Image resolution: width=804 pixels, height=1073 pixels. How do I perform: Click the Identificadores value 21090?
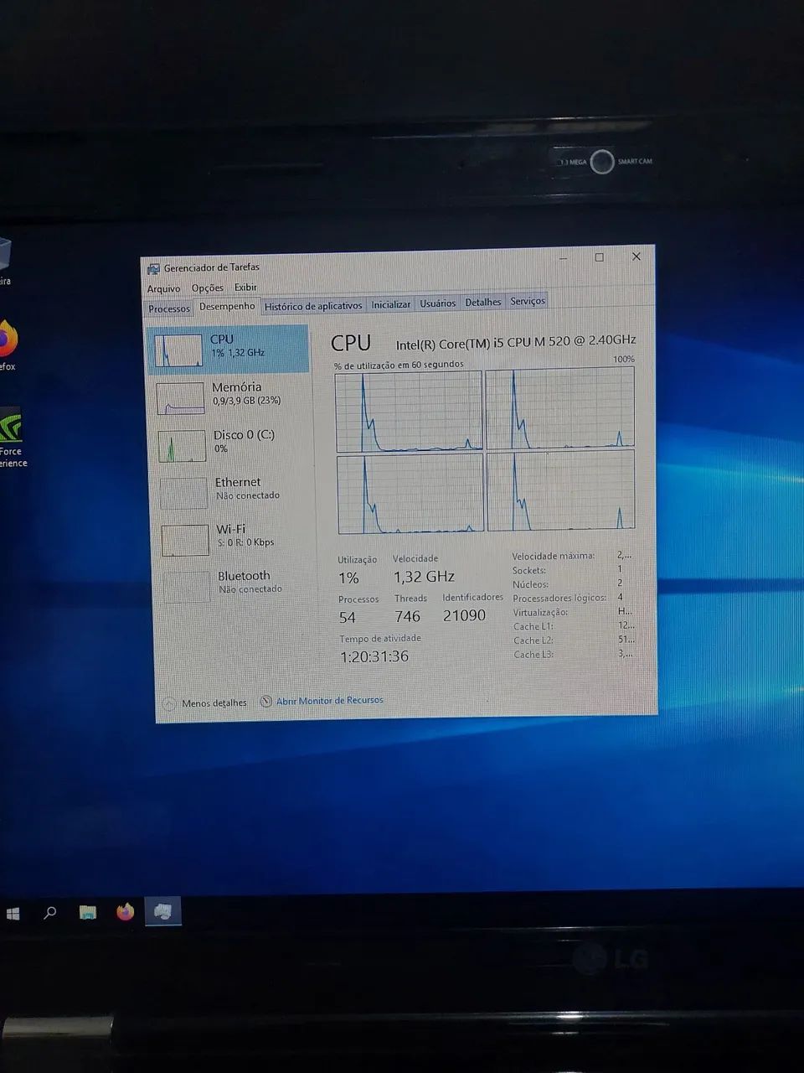coord(464,615)
